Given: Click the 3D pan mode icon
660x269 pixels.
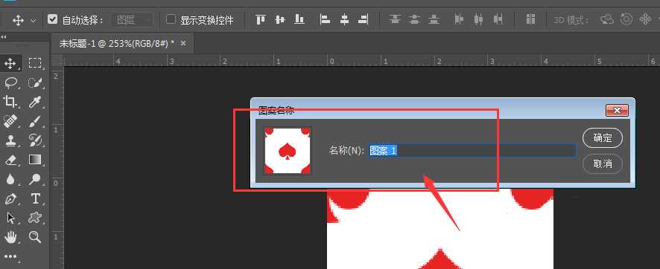Looking at the screenshot, I should click(645, 19).
